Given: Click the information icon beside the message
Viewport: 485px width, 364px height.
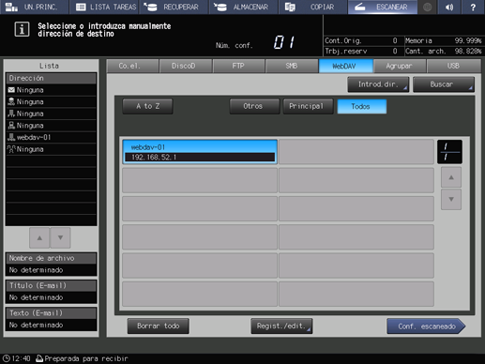Looking at the screenshot, I should pos(22,29).
